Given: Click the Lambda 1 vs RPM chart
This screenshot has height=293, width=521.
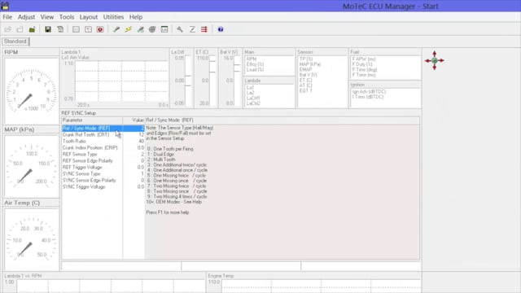Looking at the screenshot, I should tap(111, 286).
